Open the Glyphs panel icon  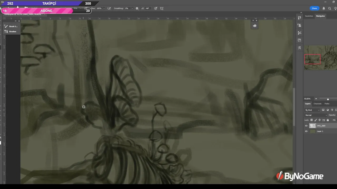299,48
